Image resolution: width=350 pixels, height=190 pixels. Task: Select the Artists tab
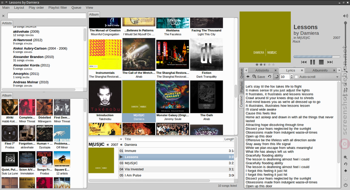(x=7, y=23)
